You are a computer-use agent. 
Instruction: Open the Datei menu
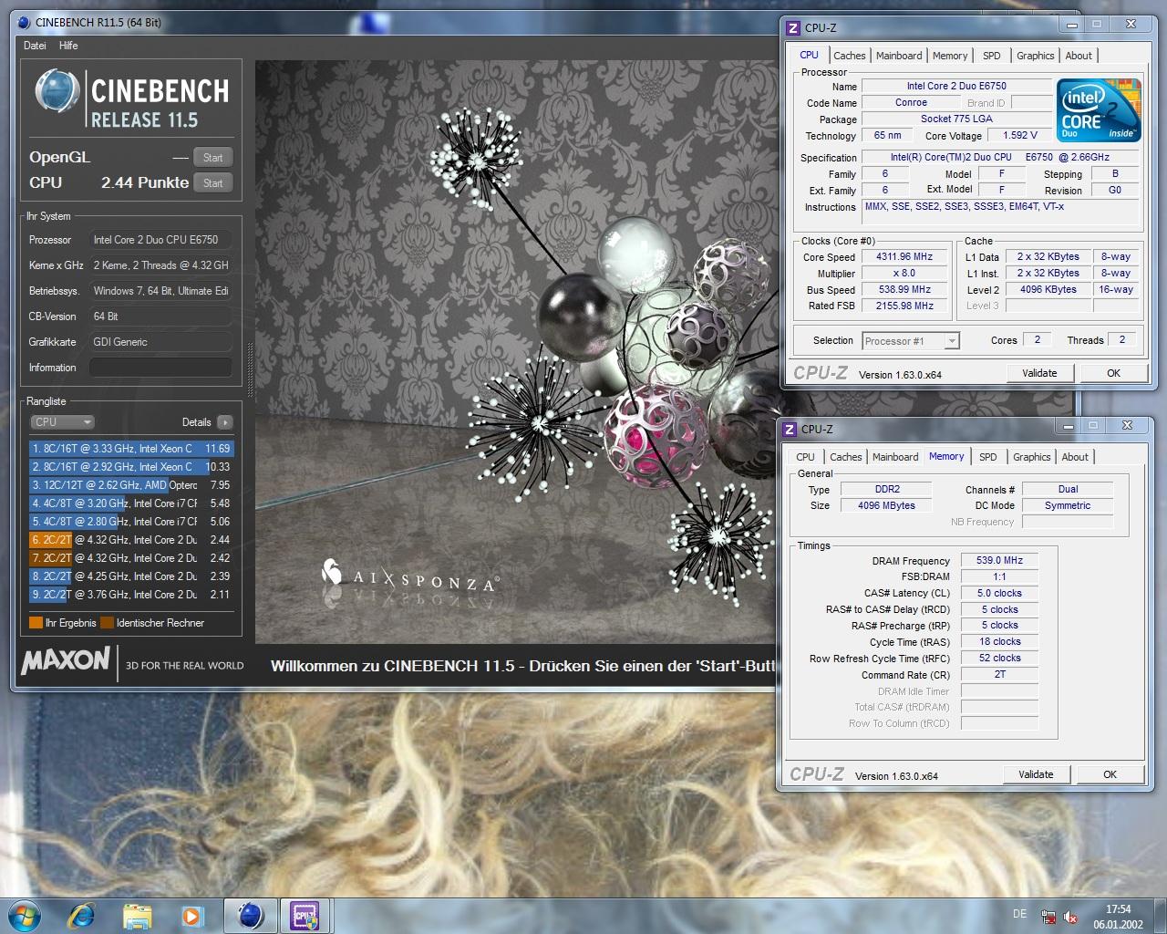(x=35, y=46)
